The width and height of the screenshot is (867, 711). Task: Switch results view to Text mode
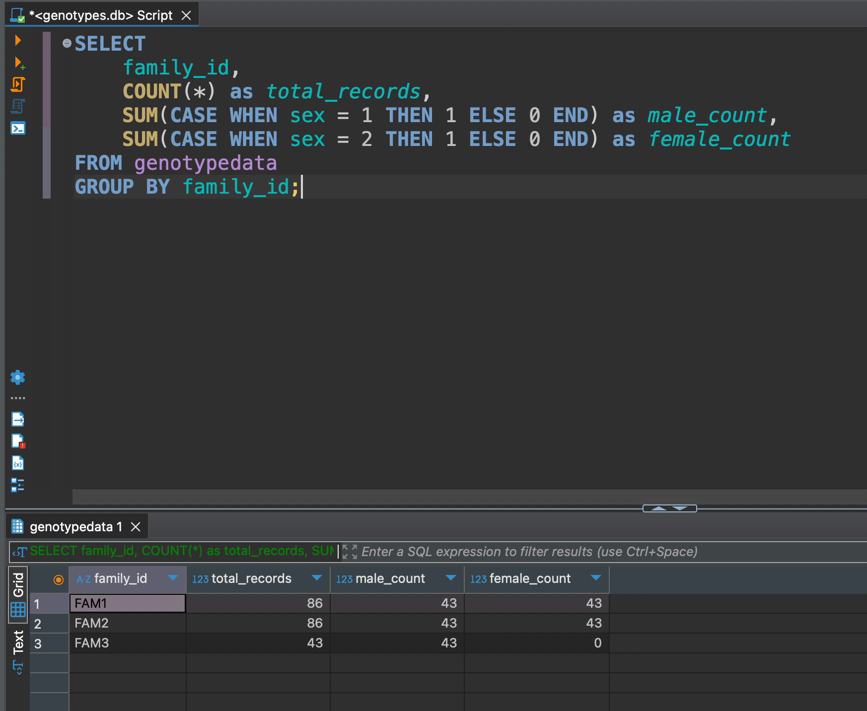tap(18, 645)
